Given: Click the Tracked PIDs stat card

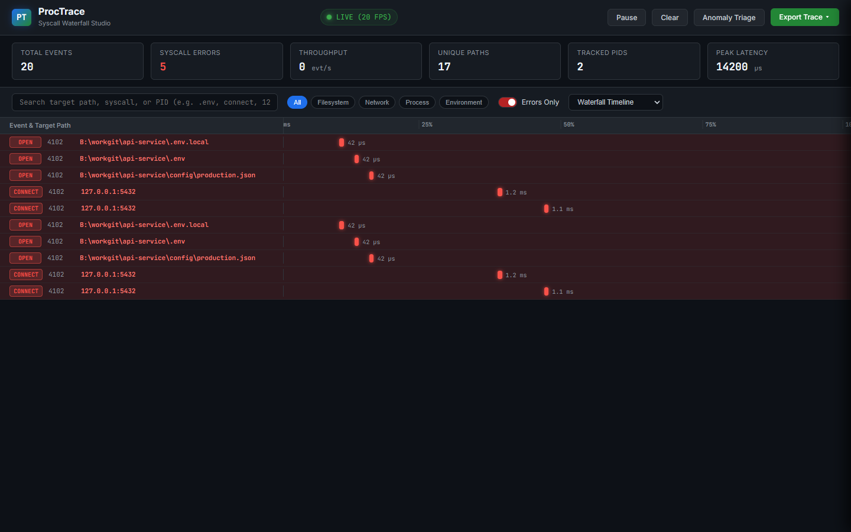Looking at the screenshot, I should point(634,61).
